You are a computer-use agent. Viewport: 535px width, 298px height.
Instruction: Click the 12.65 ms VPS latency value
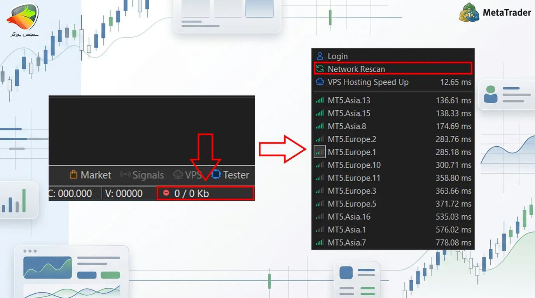456,82
